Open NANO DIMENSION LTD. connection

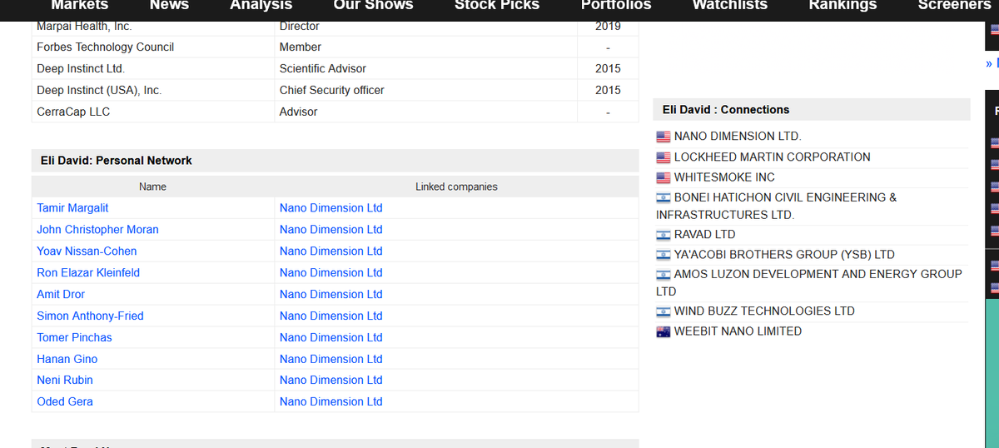click(x=738, y=137)
